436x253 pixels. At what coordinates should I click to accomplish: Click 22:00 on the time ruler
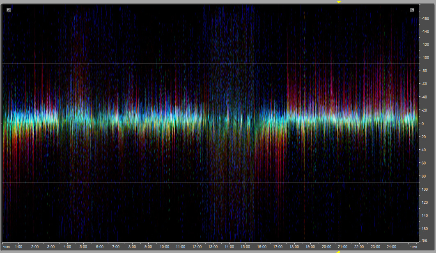click(x=359, y=247)
